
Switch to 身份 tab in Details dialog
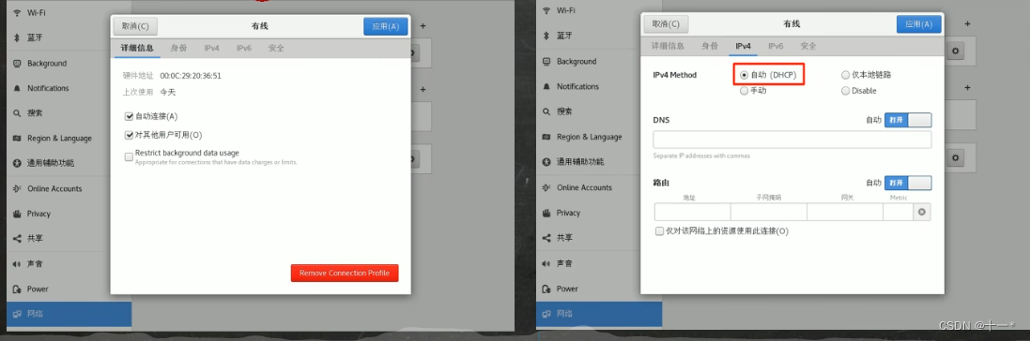point(178,48)
